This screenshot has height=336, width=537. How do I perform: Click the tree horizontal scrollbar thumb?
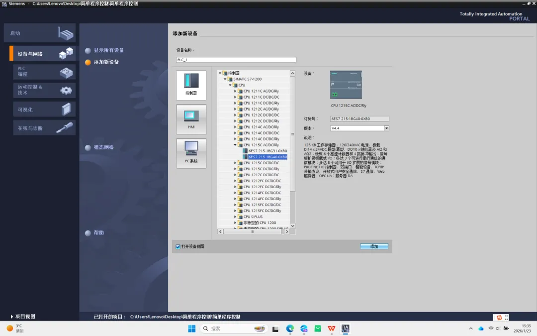(253, 232)
